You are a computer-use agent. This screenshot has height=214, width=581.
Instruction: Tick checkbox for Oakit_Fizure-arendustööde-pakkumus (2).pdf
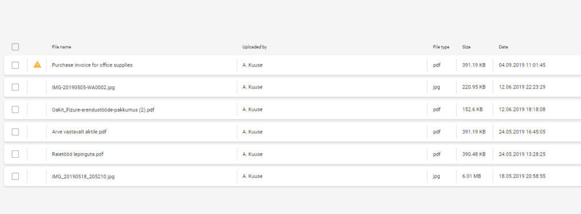(x=15, y=110)
